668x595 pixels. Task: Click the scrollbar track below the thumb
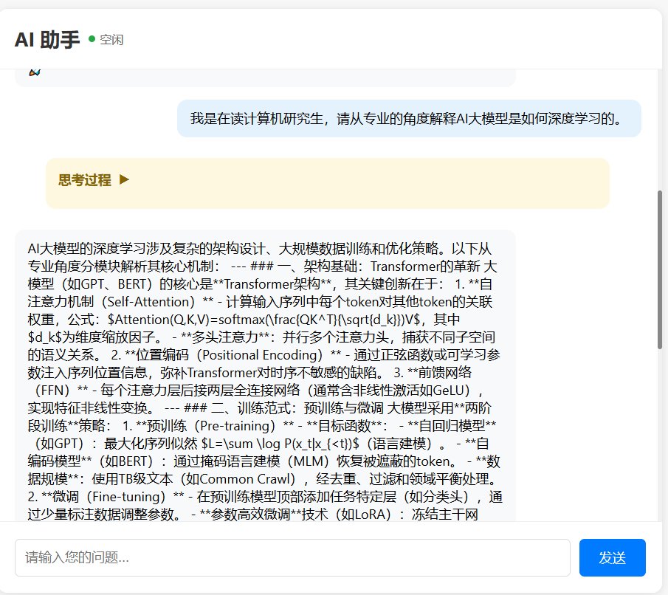click(659, 443)
